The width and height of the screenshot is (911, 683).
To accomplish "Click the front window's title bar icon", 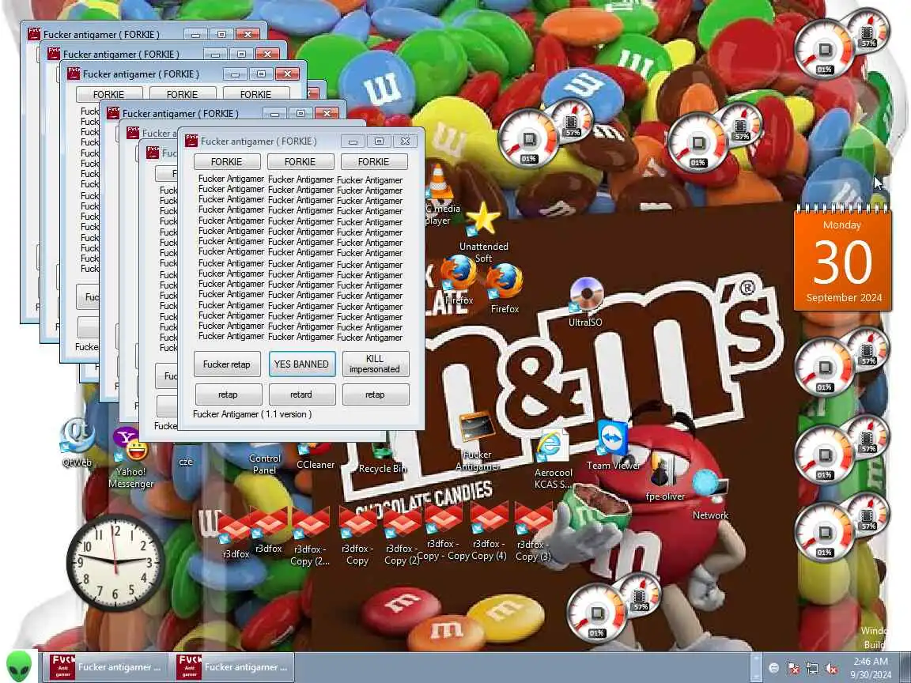I will click(191, 141).
